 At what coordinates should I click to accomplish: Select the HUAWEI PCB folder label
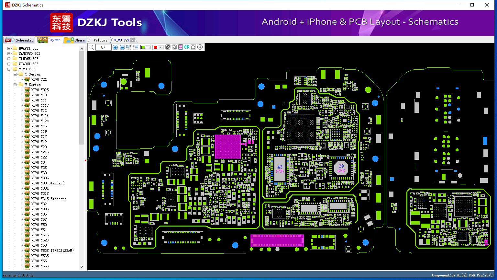(28, 48)
